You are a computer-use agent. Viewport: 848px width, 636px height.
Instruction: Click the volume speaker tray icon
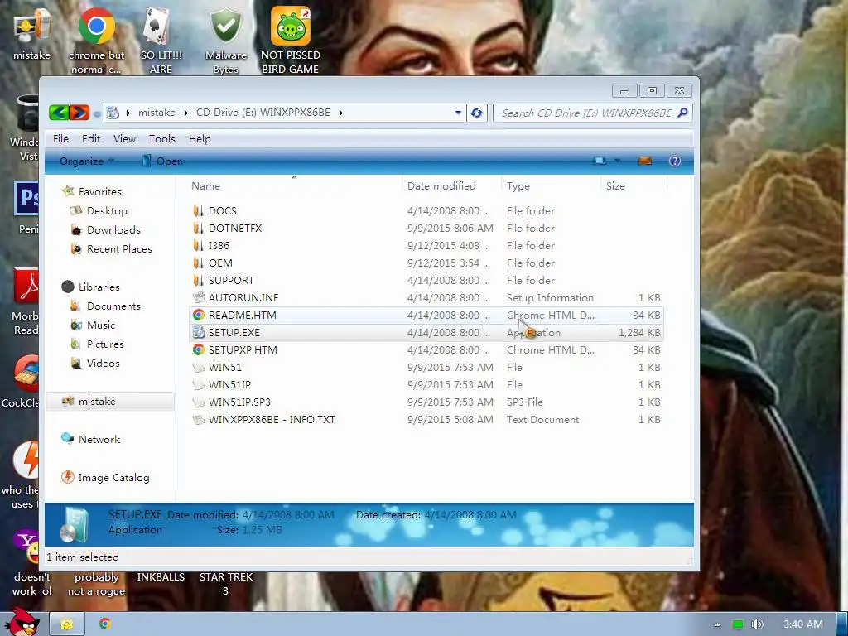(757, 624)
